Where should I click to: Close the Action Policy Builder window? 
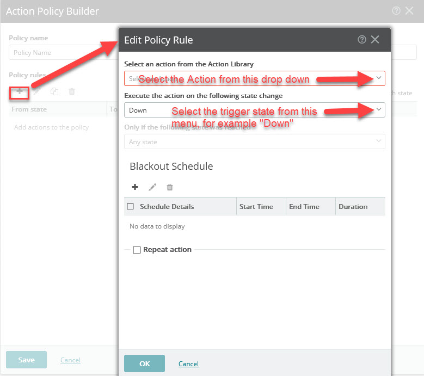pos(409,11)
